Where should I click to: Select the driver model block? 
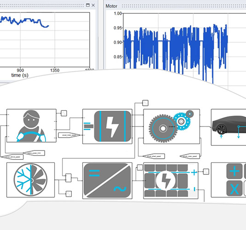coord(31,126)
